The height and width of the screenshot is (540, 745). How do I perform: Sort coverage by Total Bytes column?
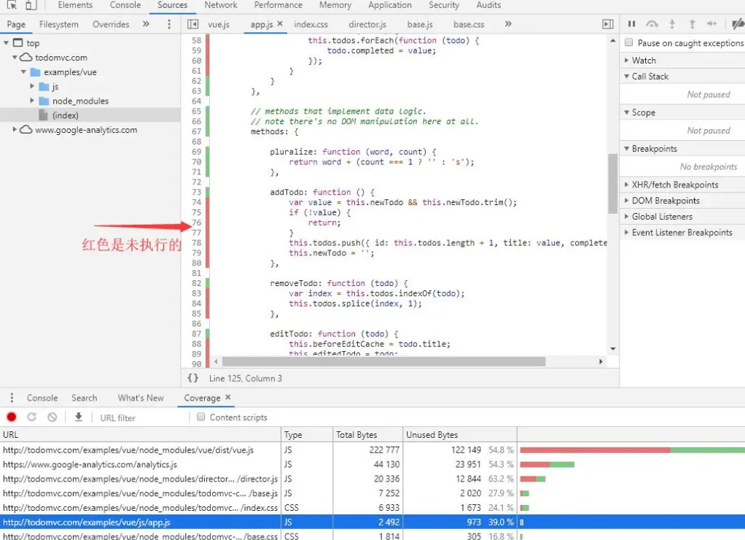(x=367, y=434)
